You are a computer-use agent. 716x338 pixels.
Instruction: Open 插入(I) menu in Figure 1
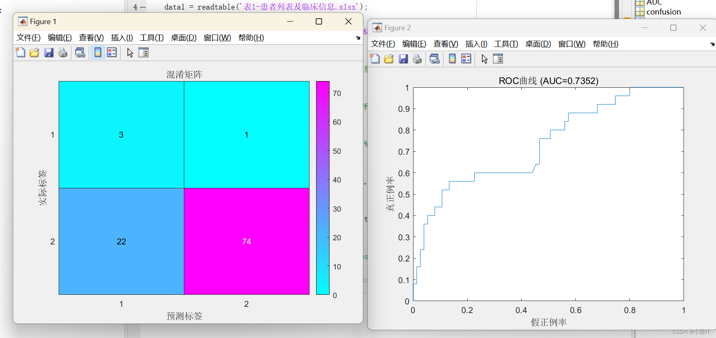tap(122, 38)
